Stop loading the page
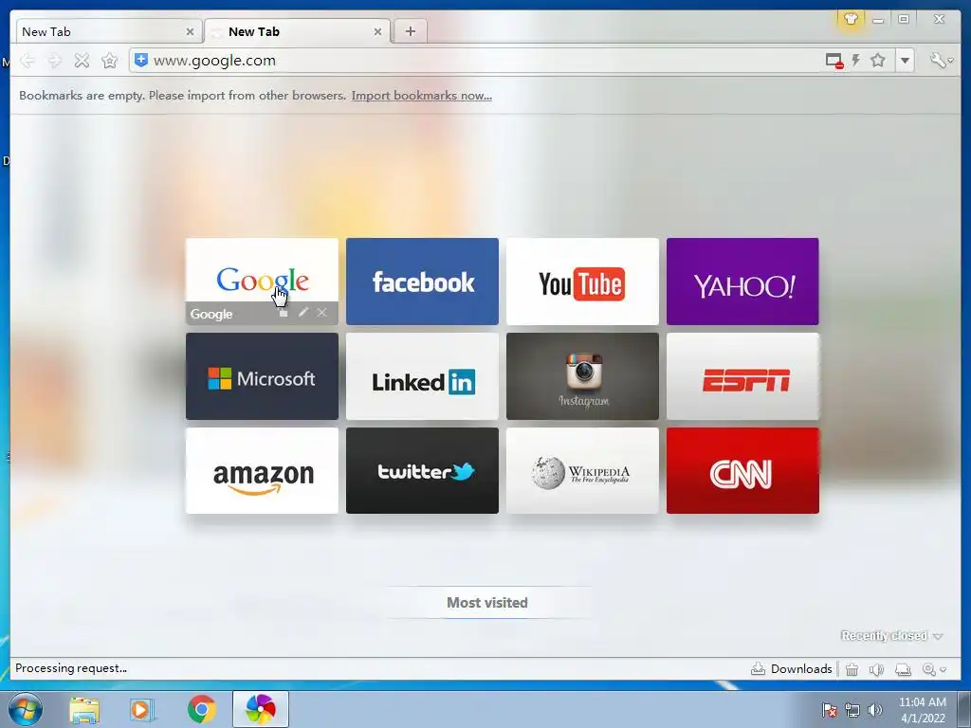Image resolution: width=971 pixels, height=728 pixels. (x=82, y=61)
